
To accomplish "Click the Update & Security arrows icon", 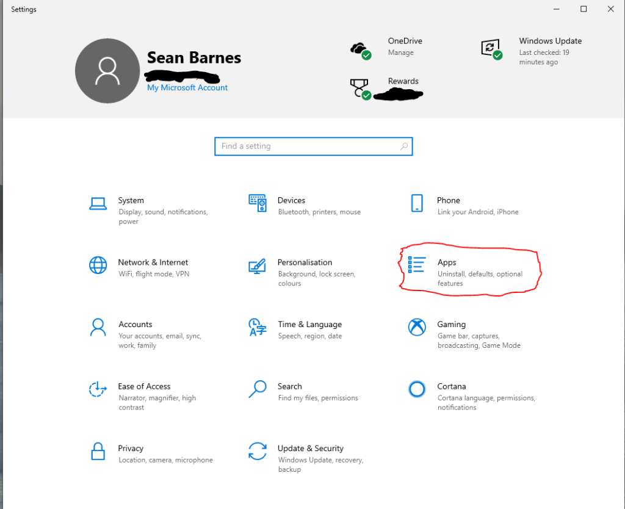I will pos(257,451).
